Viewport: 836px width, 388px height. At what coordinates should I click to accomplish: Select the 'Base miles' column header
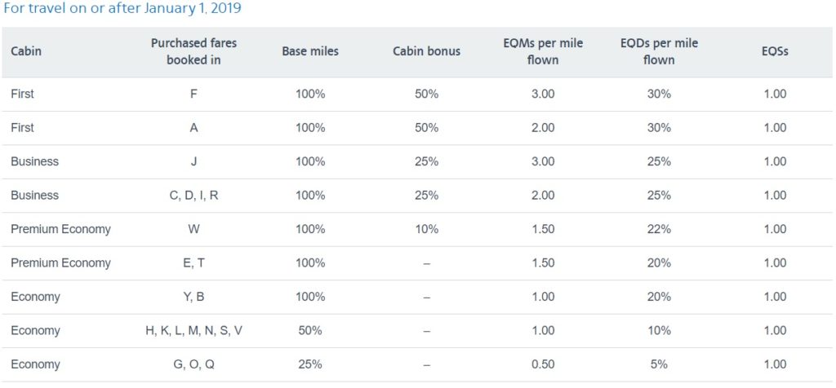(x=310, y=51)
